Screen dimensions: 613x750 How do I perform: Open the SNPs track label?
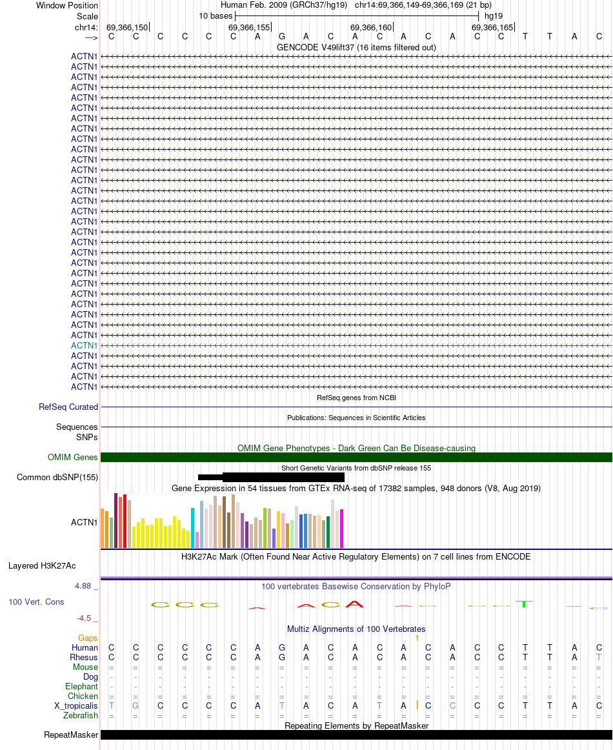86,437
